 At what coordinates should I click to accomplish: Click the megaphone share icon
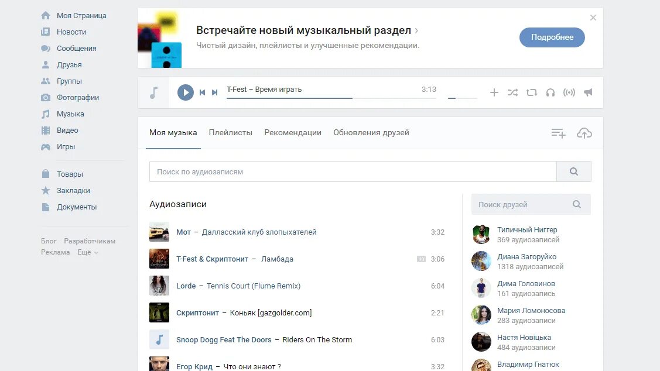588,92
